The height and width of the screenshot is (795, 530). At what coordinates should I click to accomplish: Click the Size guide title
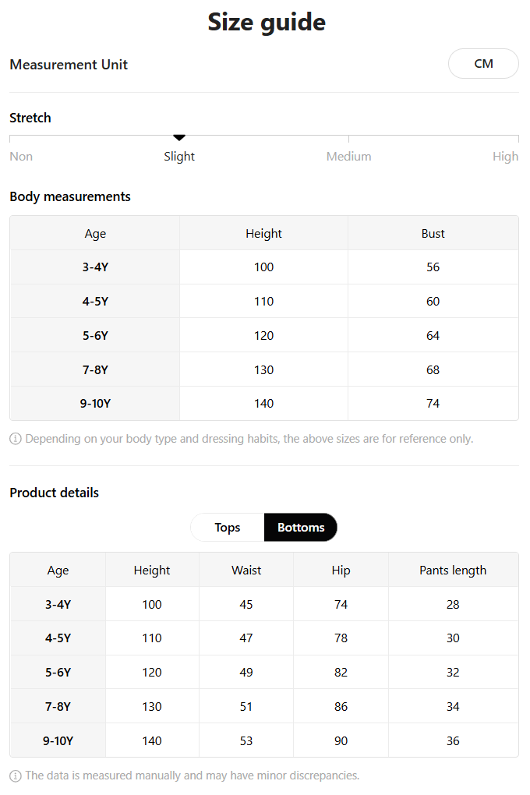267,22
